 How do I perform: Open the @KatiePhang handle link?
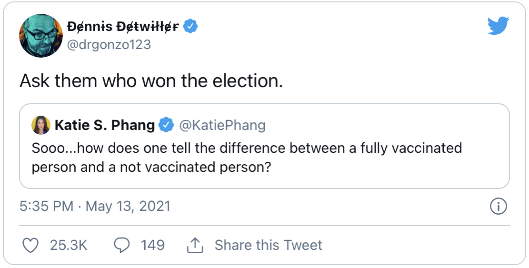[222, 125]
